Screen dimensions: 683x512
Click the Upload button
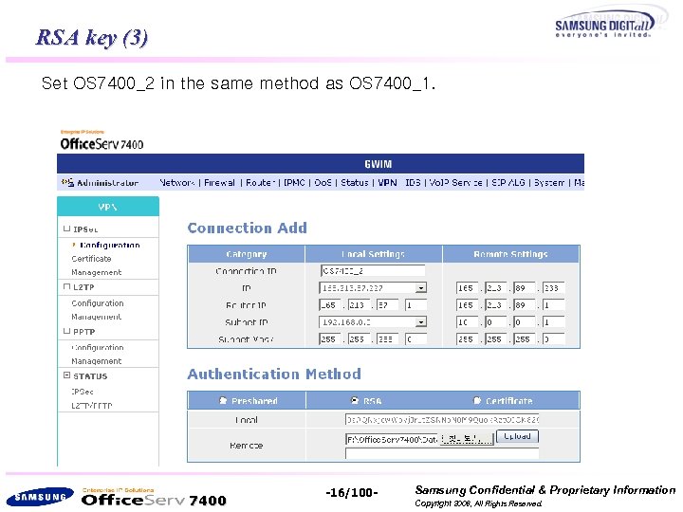click(518, 436)
